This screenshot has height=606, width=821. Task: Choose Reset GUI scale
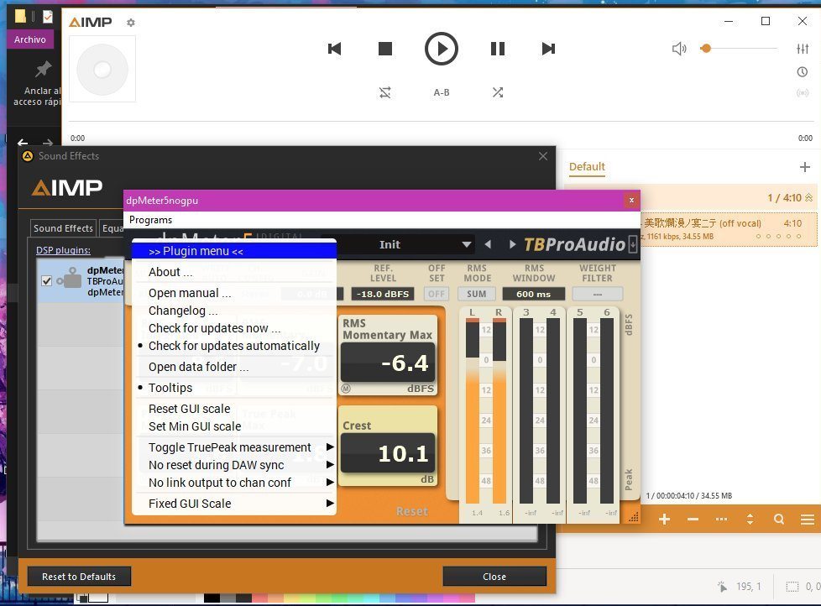tap(234, 409)
